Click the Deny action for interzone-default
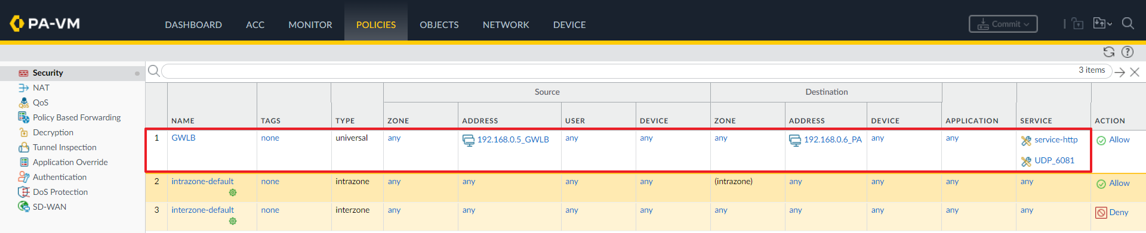Viewport: 1146px width, 233px height. point(1119,212)
